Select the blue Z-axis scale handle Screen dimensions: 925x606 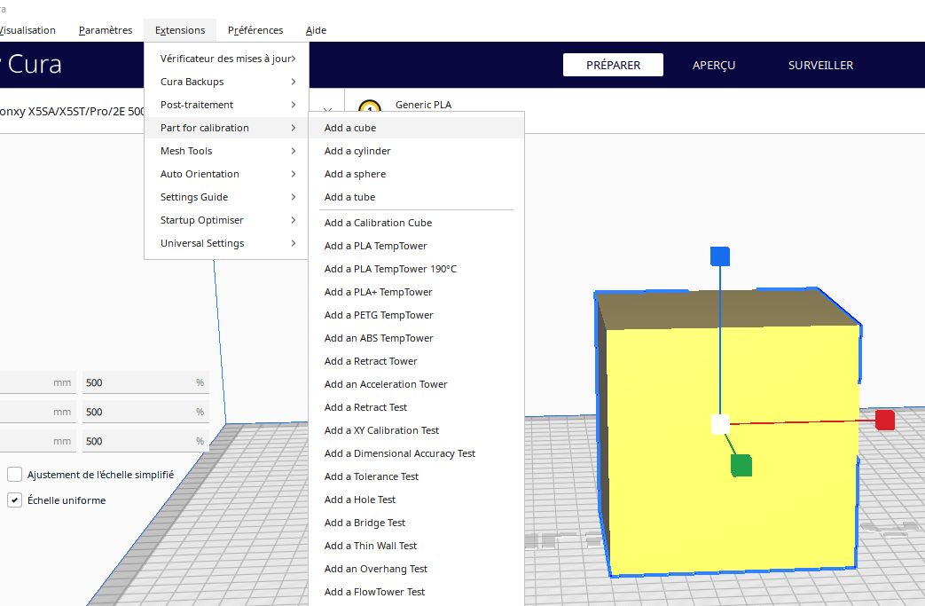tap(720, 256)
